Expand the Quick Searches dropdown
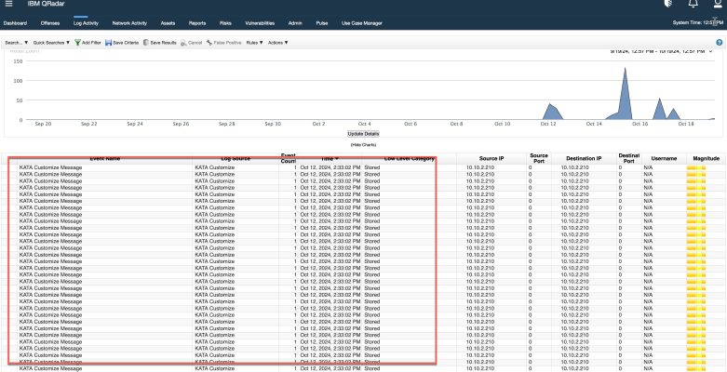This screenshot has width=727, height=372. click(x=51, y=43)
